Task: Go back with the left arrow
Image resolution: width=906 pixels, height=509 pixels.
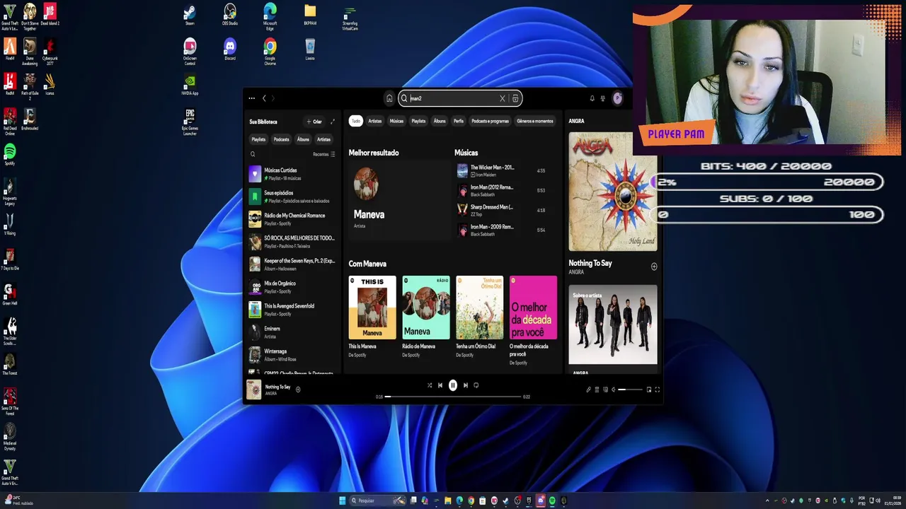Action: click(x=264, y=98)
